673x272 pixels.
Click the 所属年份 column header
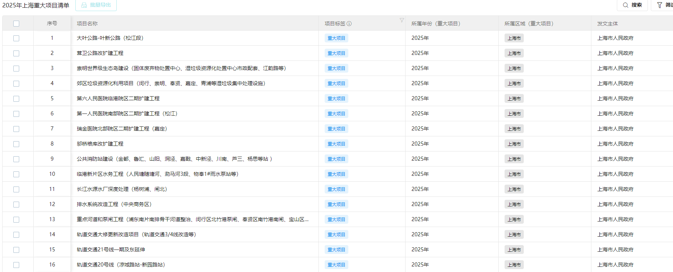435,24
